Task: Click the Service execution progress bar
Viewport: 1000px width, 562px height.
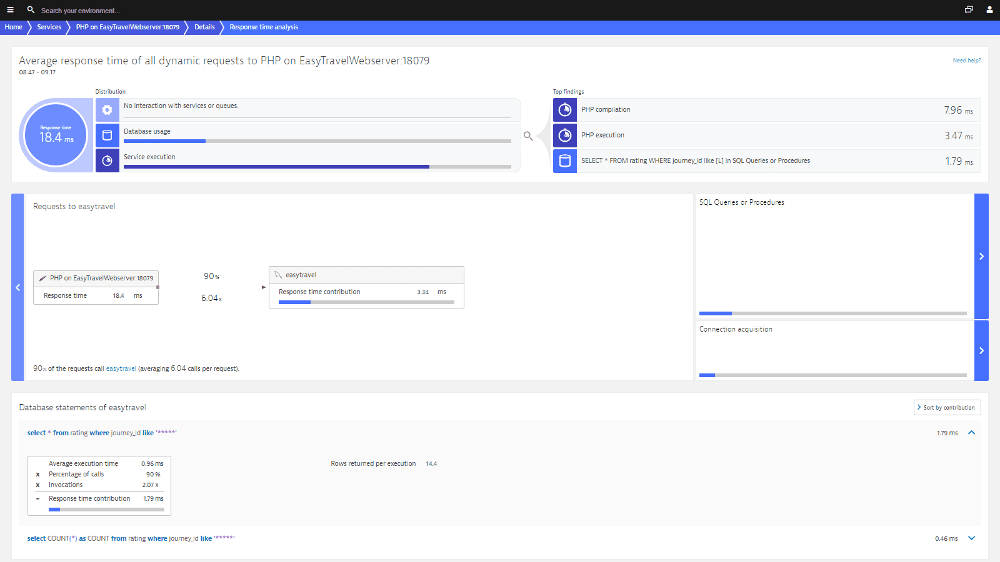Action: [317, 167]
